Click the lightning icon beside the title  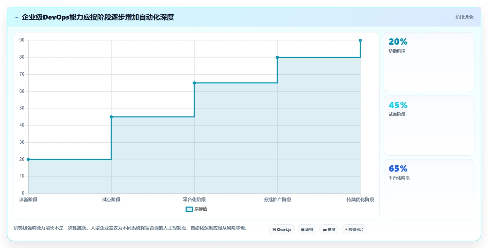point(16,17)
